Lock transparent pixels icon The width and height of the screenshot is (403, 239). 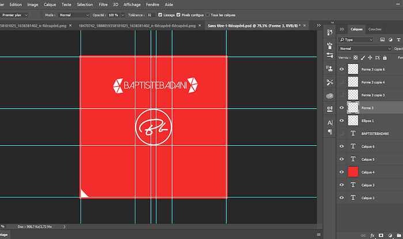355,57
